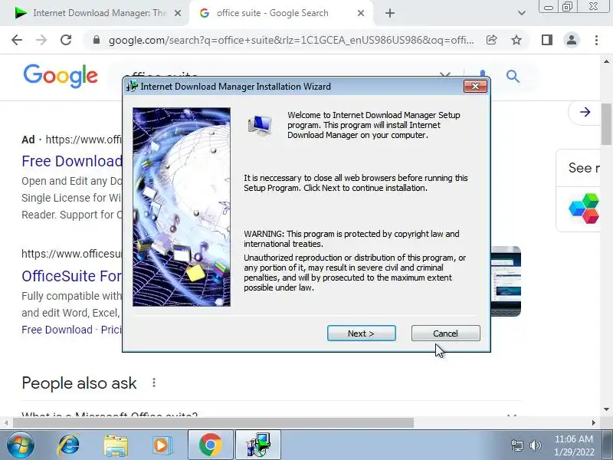
Task: Click the https://www.officesu result URL text
Action: pyautogui.click(x=72, y=254)
